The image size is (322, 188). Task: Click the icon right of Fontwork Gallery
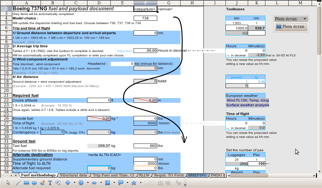point(169,183)
